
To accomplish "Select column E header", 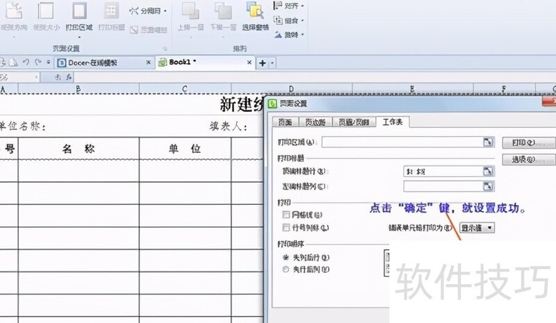I will (412, 89).
